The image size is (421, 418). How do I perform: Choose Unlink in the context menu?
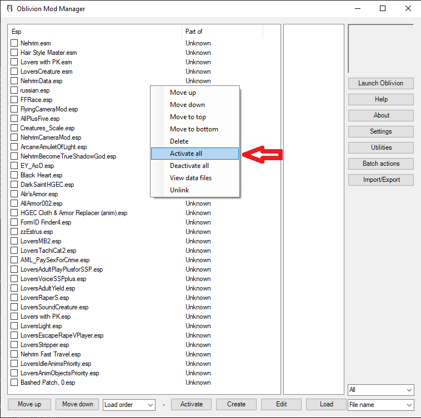click(179, 190)
